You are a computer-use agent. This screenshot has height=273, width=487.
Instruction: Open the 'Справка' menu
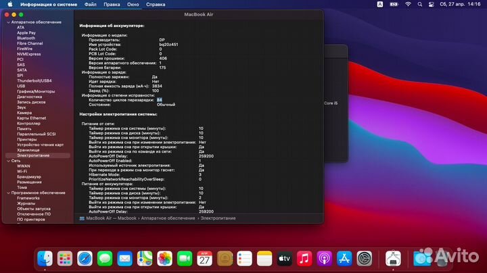tap(156, 4)
